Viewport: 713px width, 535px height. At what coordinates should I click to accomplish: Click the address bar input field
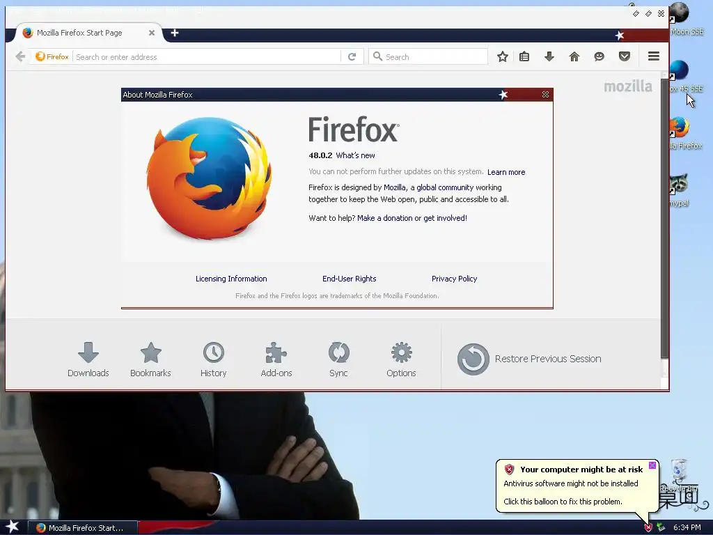coord(207,57)
